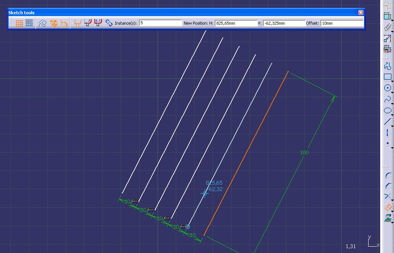This screenshot has width=394, height=253.
Task: Expand the paperclip tool flyout arrow
Action: click(392, 31)
